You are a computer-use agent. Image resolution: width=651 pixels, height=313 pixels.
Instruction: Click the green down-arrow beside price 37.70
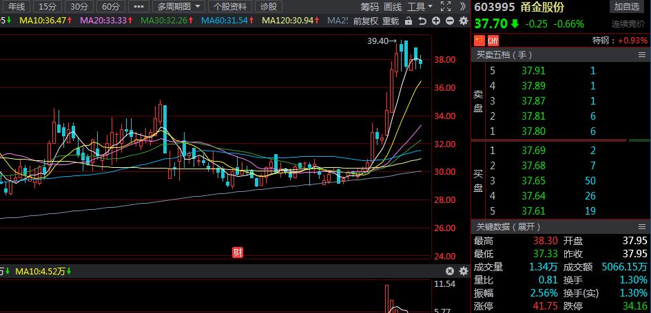[x=515, y=23]
